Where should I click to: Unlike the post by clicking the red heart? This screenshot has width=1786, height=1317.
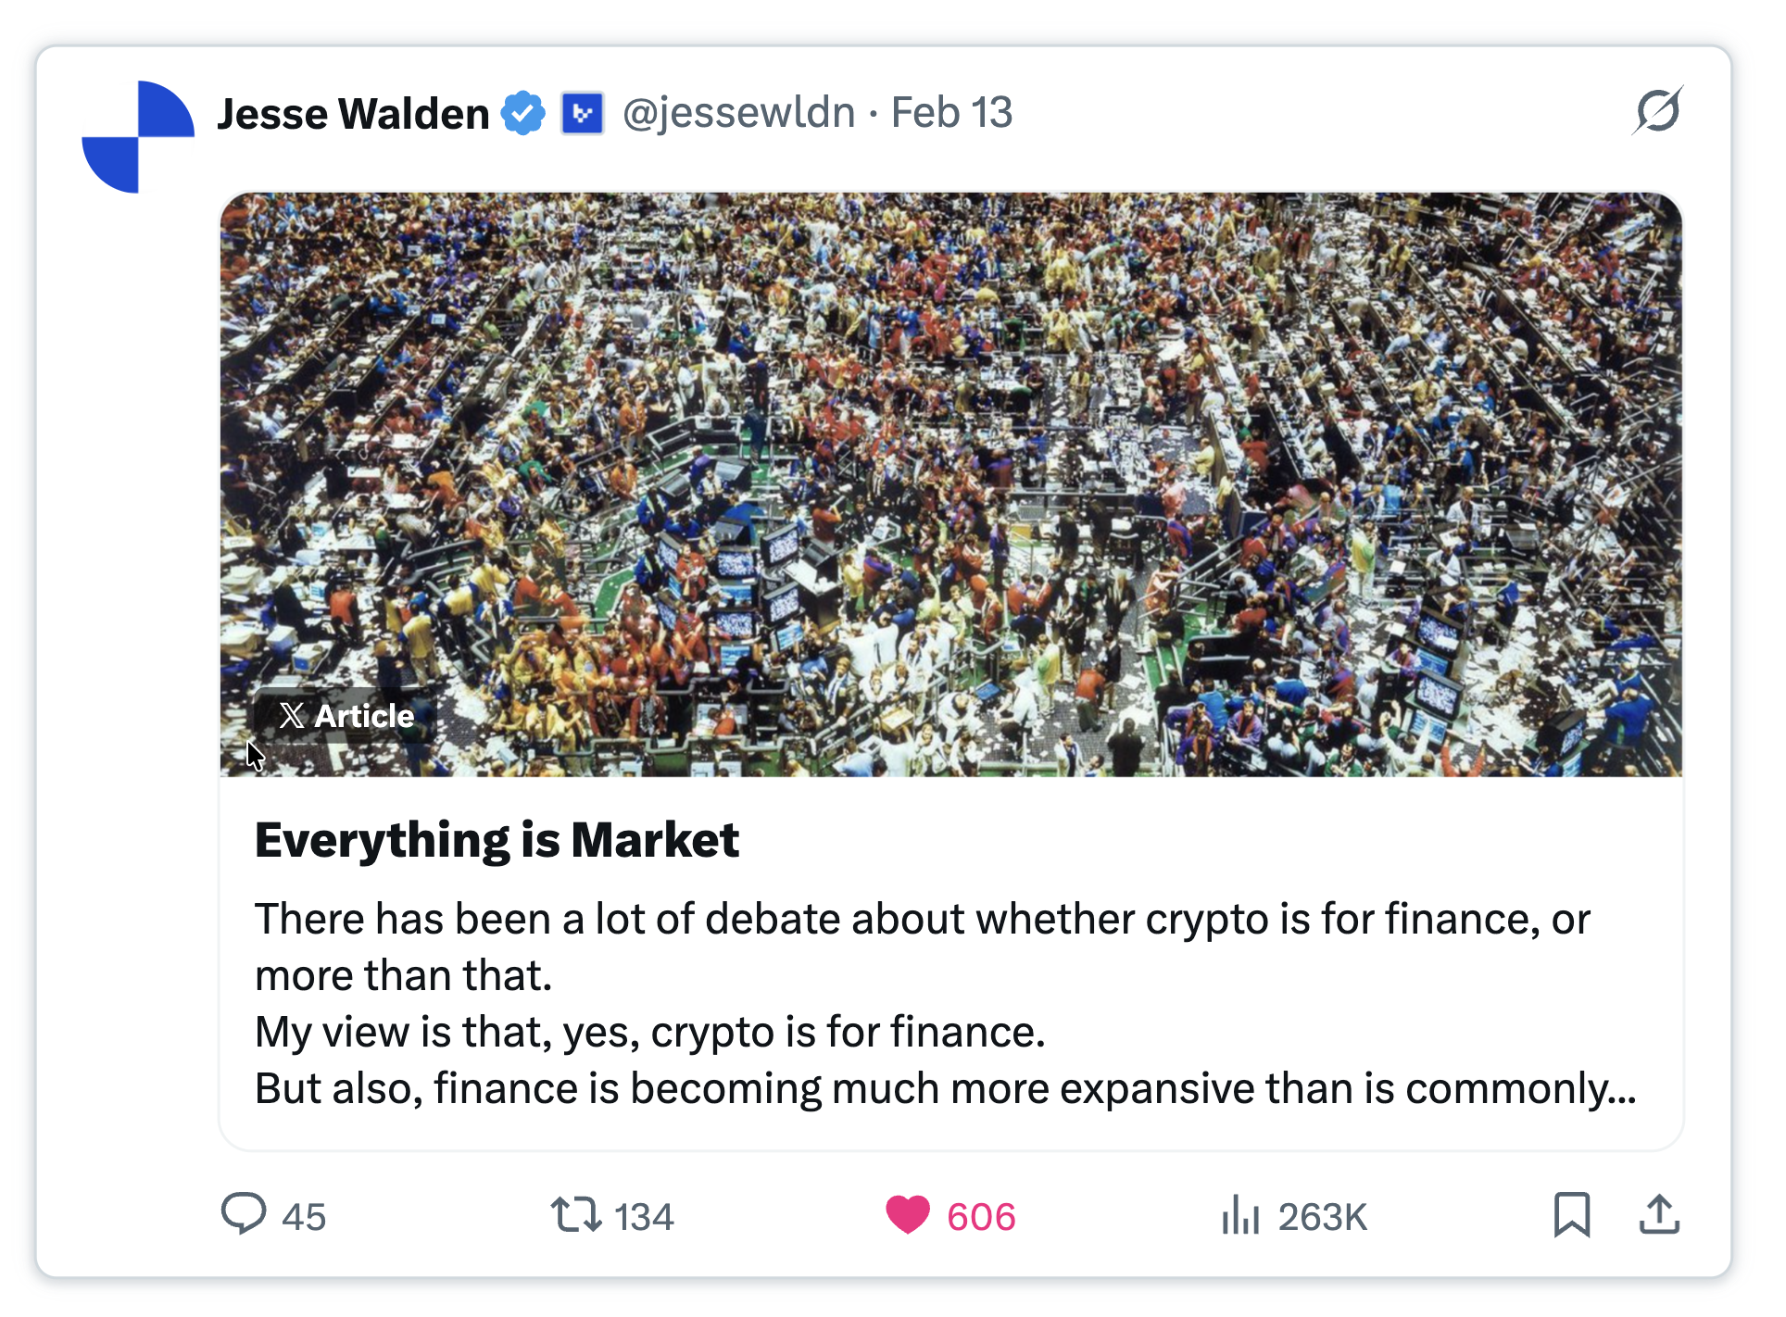click(x=909, y=1216)
